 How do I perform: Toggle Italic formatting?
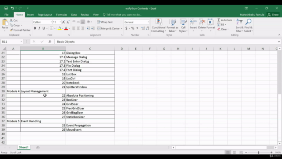[x=39, y=28]
